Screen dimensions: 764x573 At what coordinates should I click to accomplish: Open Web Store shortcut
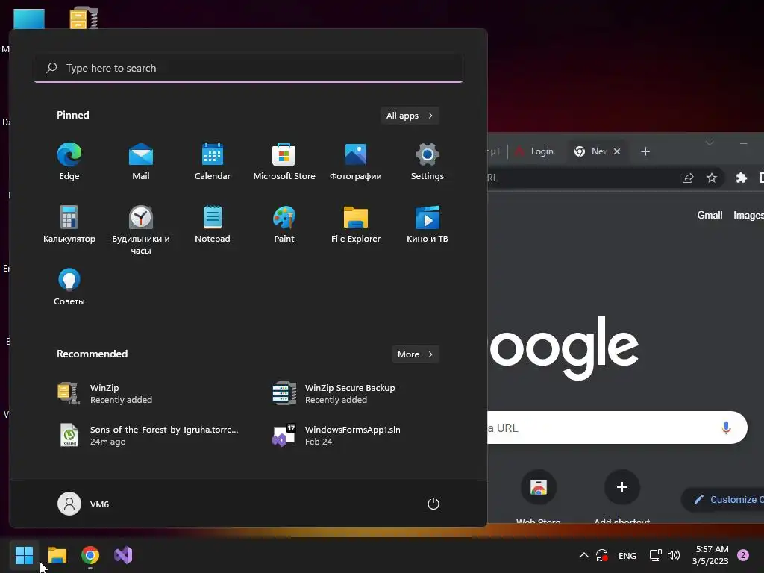click(x=539, y=496)
